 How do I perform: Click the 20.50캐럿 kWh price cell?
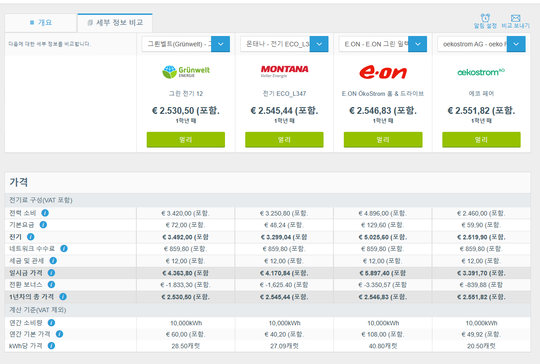(481, 346)
